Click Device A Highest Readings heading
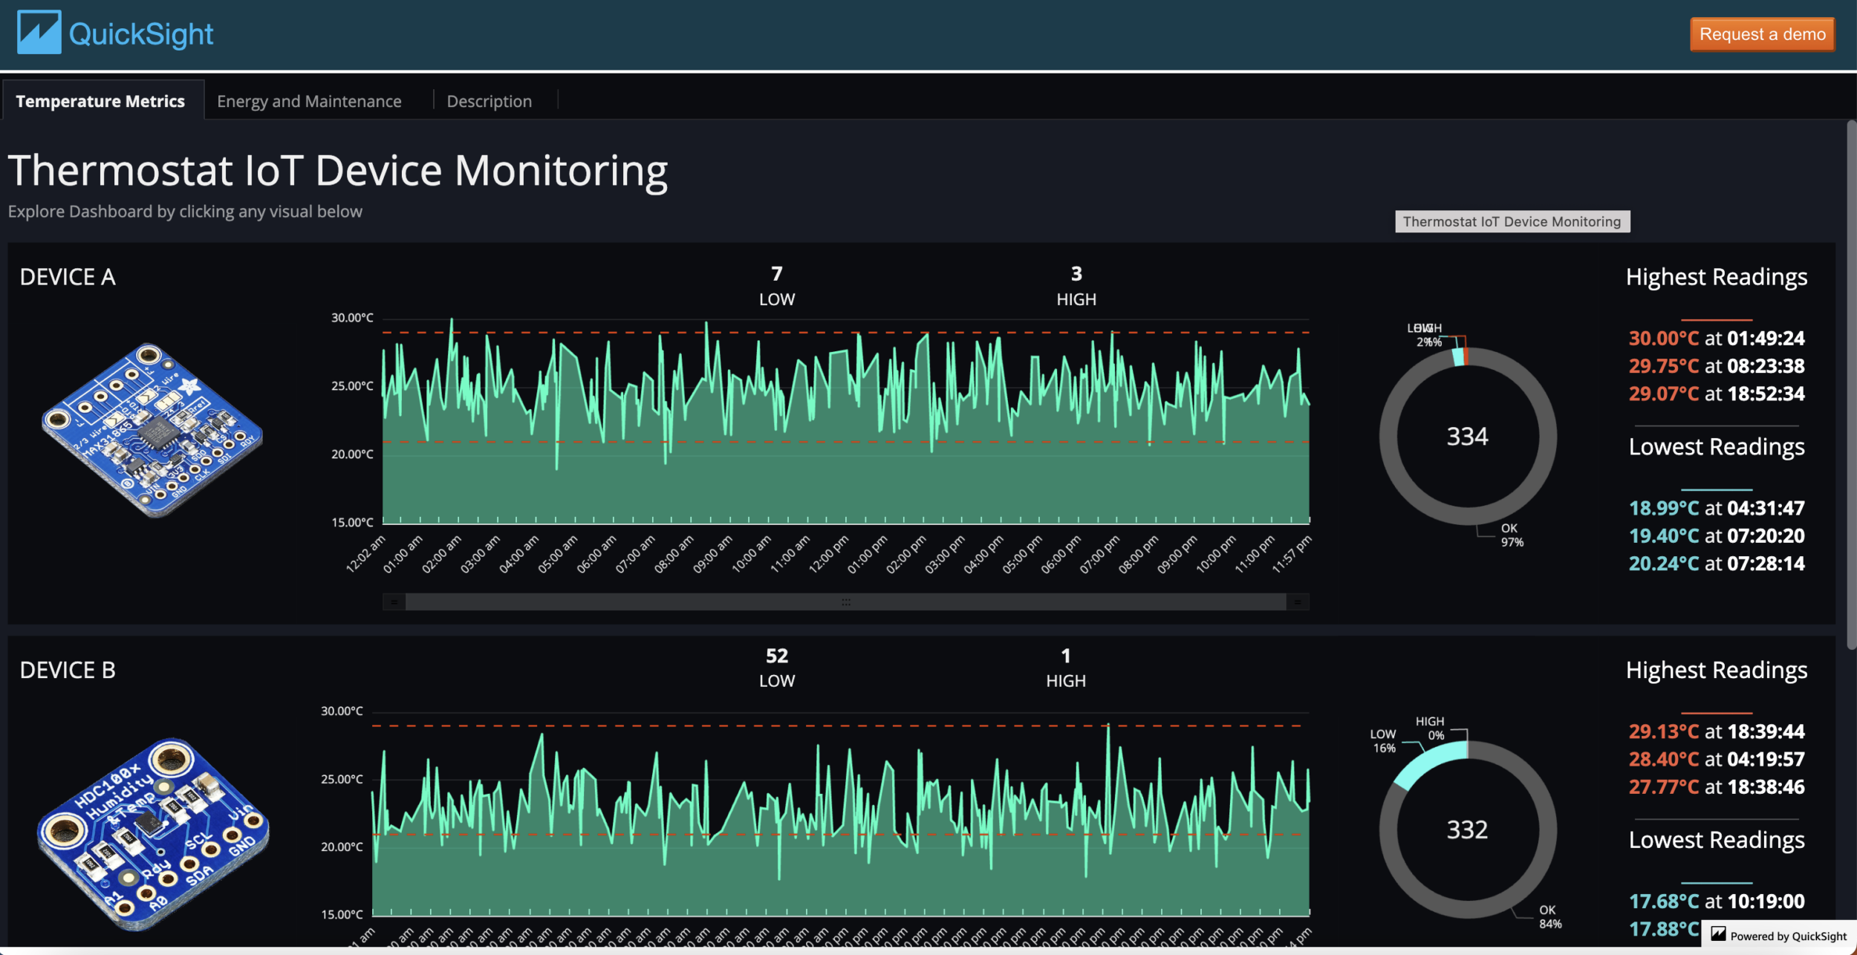The width and height of the screenshot is (1857, 955). pyautogui.click(x=1717, y=277)
